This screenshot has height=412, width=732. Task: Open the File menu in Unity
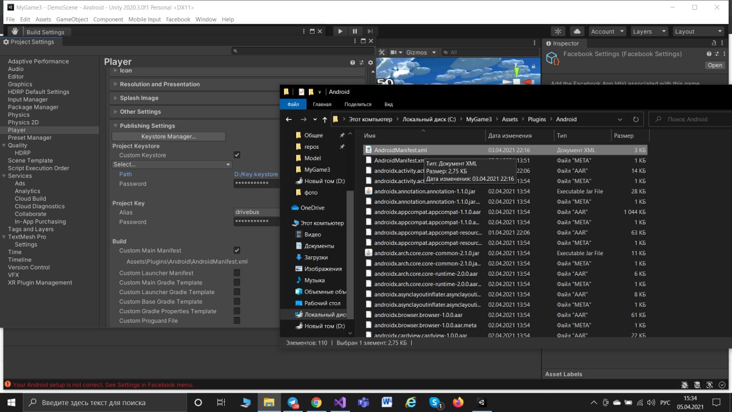pos(10,19)
